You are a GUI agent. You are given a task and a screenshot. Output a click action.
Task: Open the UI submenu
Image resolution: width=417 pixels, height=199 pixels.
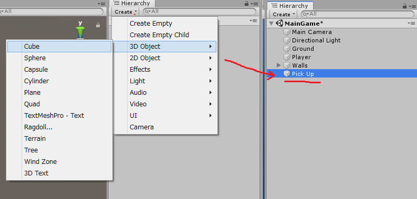[x=164, y=116]
